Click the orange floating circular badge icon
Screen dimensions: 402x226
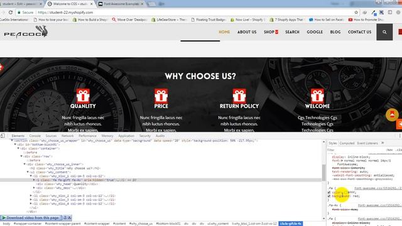point(392,114)
